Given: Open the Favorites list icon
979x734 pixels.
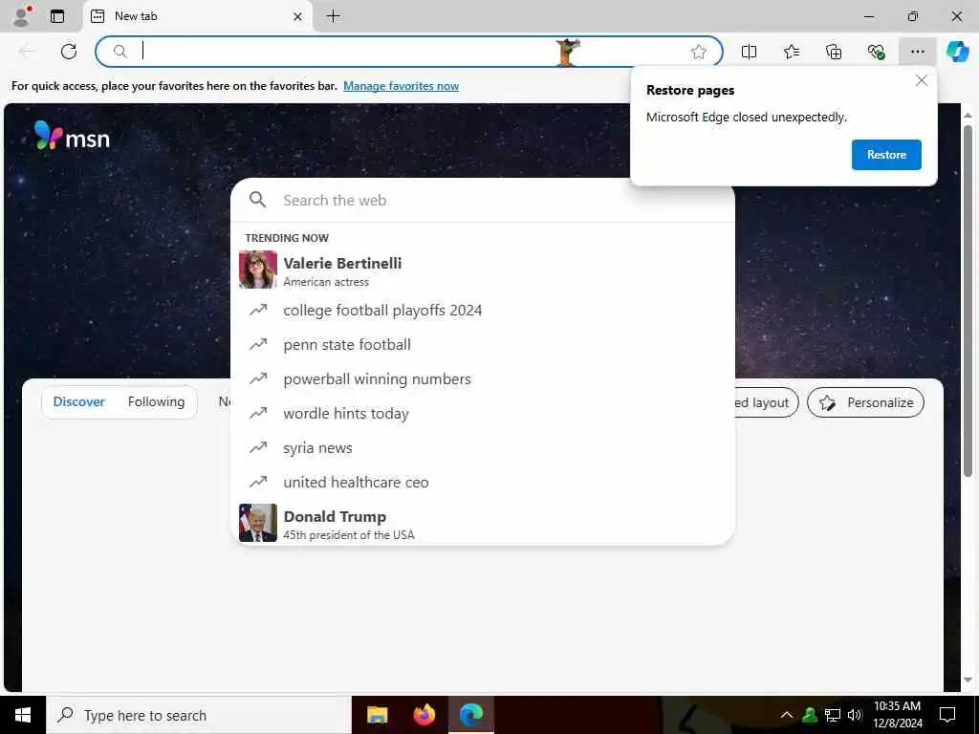Looking at the screenshot, I should coord(791,52).
